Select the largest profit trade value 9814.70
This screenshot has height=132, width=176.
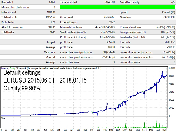click(111, 42)
